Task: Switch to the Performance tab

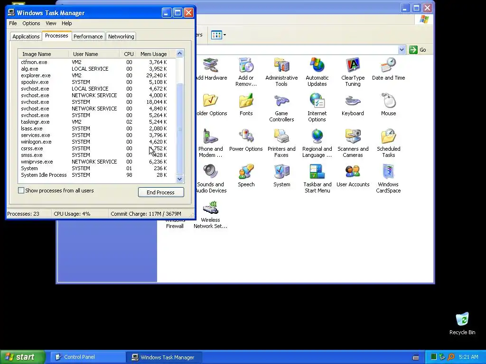Action: coord(88,36)
